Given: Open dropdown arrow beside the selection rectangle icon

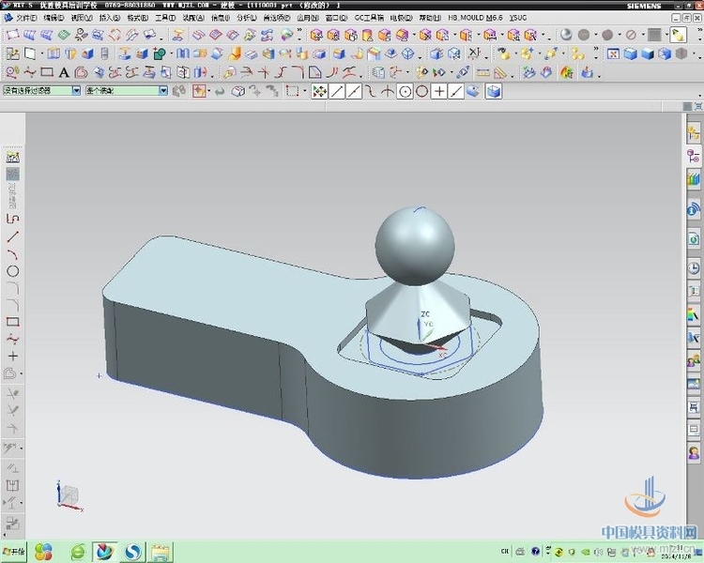Looking at the screenshot, I should (x=305, y=91).
